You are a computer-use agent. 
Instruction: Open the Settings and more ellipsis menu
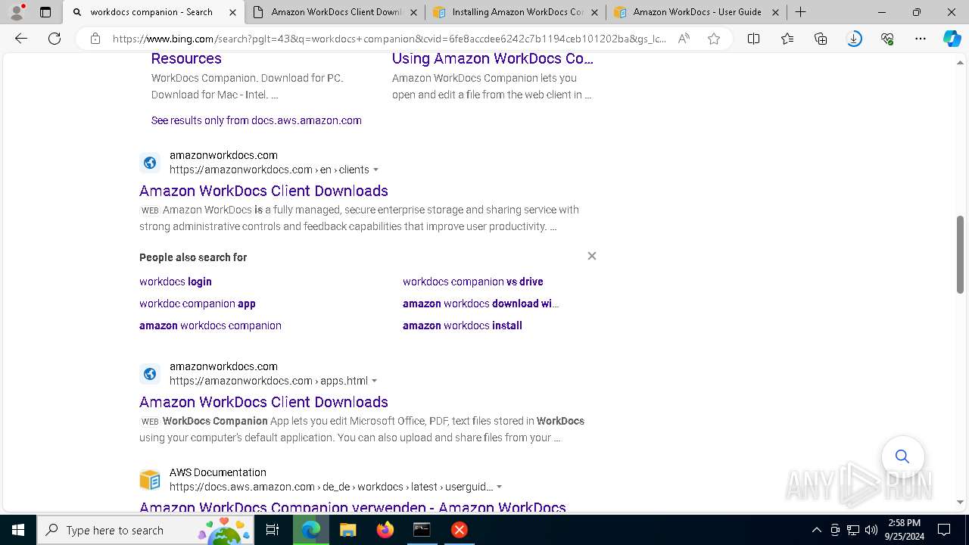click(921, 39)
